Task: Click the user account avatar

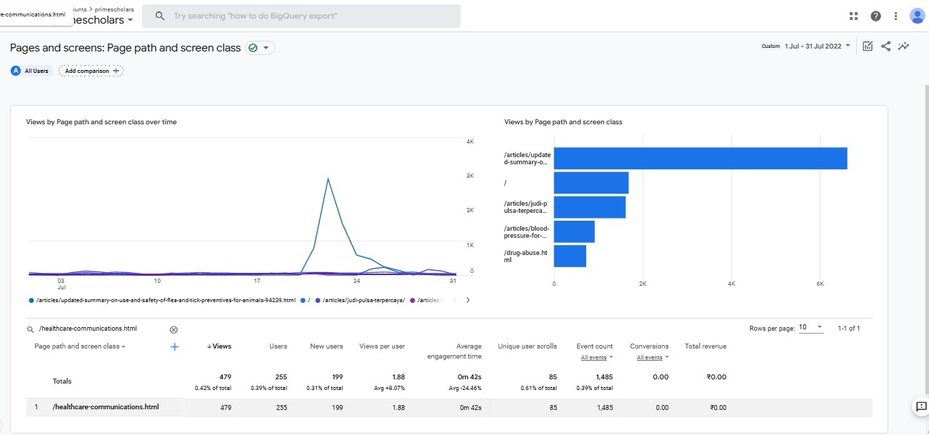Action: click(918, 16)
